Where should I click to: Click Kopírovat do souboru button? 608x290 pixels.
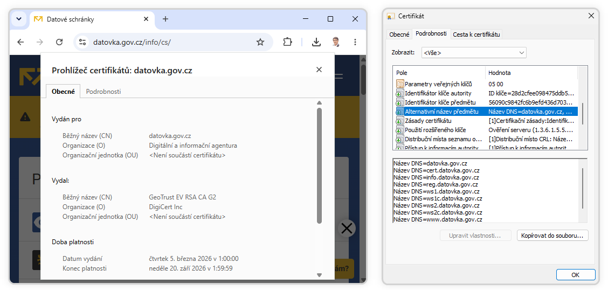pyautogui.click(x=552, y=236)
